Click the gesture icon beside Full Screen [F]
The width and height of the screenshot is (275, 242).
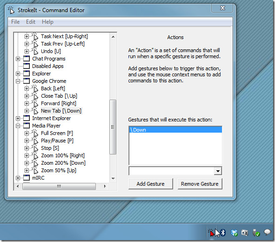click(x=35, y=133)
